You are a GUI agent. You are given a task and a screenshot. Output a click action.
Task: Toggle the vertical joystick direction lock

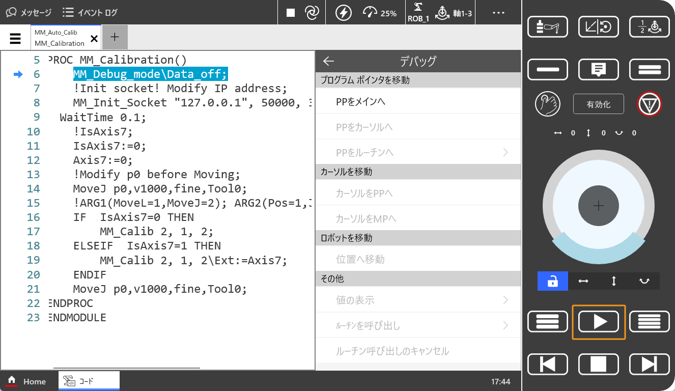tap(614, 281)
